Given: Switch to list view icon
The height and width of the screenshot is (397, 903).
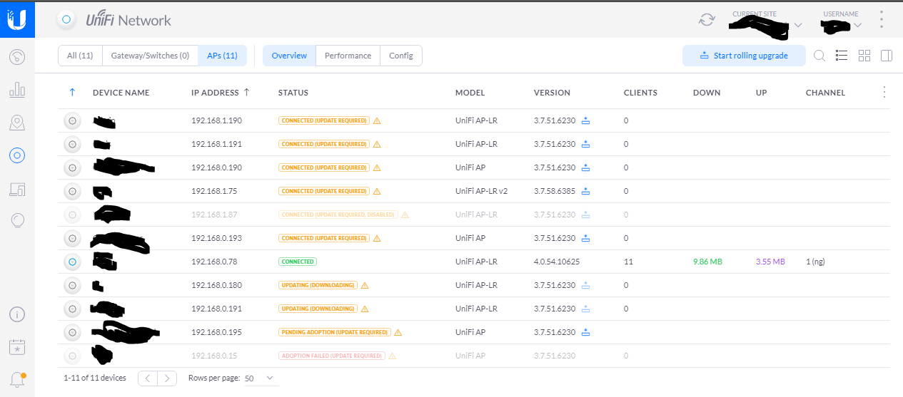Looking at the screenshot, I should point(842,56).
